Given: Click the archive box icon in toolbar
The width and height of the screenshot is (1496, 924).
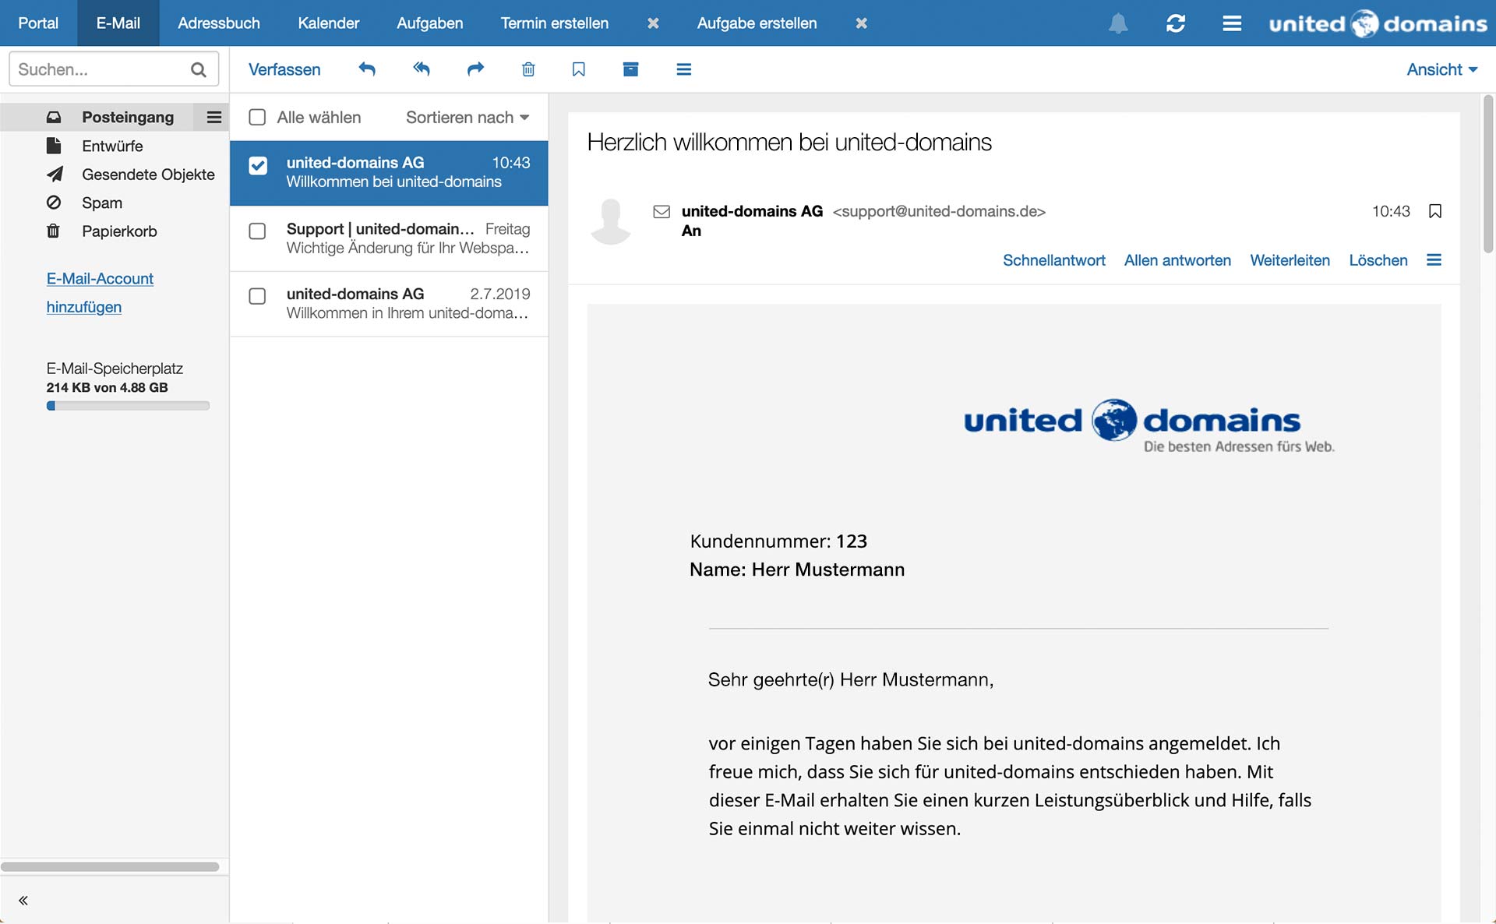Looking at the screenshot, I should 631,69.
